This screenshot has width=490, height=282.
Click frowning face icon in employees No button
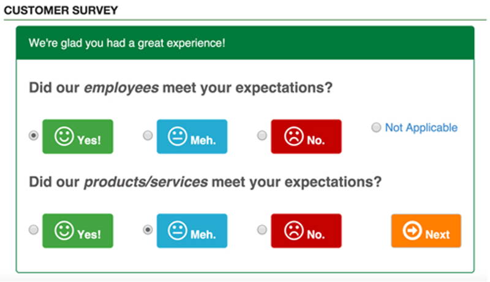[x=294, y=136]
